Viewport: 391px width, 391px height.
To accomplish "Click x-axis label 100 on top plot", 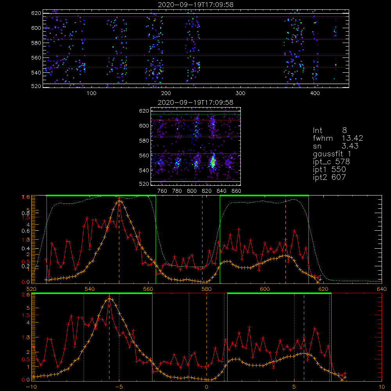I will [x=91, y=93].
